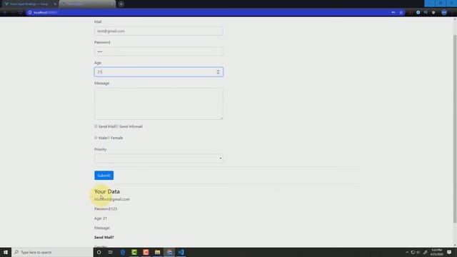This screenshot has height=257, width=457.
Task: Check the Send Infomail checkbox
Action: click(x=116, y=126)
